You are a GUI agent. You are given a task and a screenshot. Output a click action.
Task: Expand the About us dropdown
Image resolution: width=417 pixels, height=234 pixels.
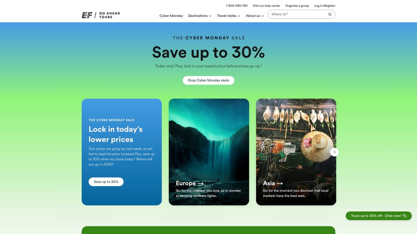[x=255, y=16]
